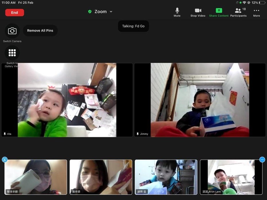Expand the Zoom meeting info dropdown

(x=111, y=12)
